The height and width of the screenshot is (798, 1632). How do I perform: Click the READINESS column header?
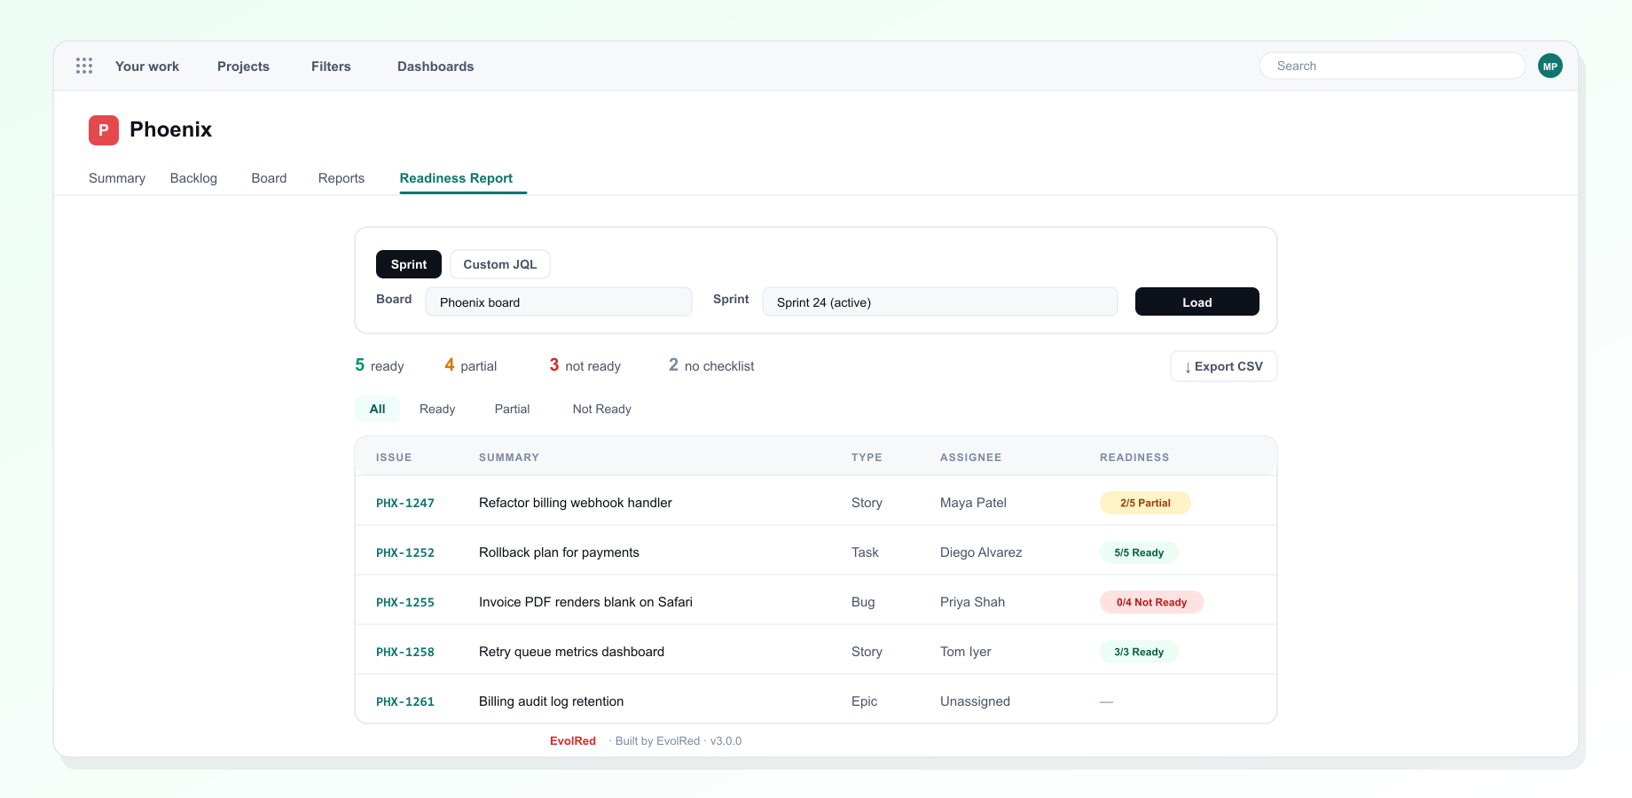(x=1134, y=458)
